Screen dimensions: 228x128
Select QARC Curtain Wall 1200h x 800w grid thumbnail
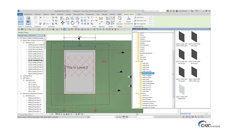tap(181, 39)
